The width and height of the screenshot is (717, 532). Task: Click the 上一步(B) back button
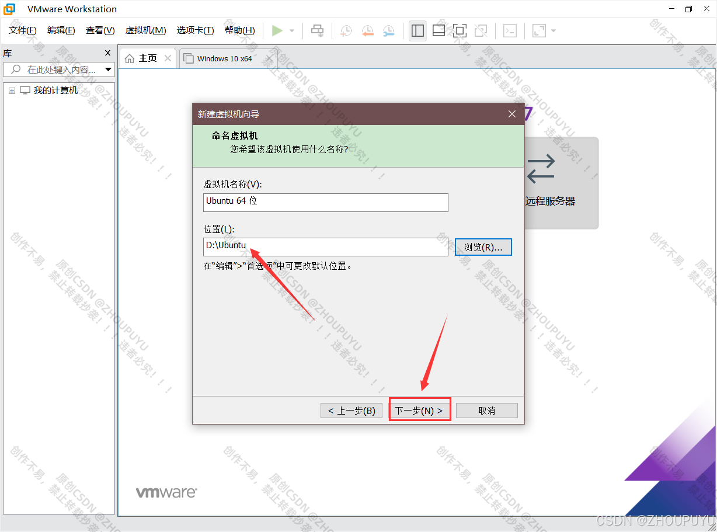coord(351,411)
